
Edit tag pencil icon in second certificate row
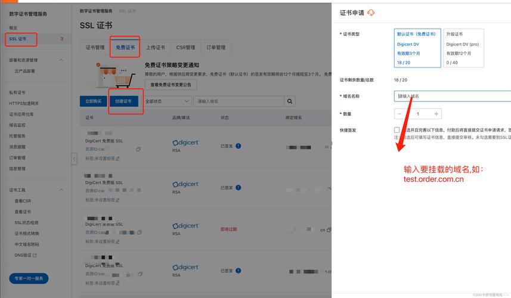pos(117,200)
